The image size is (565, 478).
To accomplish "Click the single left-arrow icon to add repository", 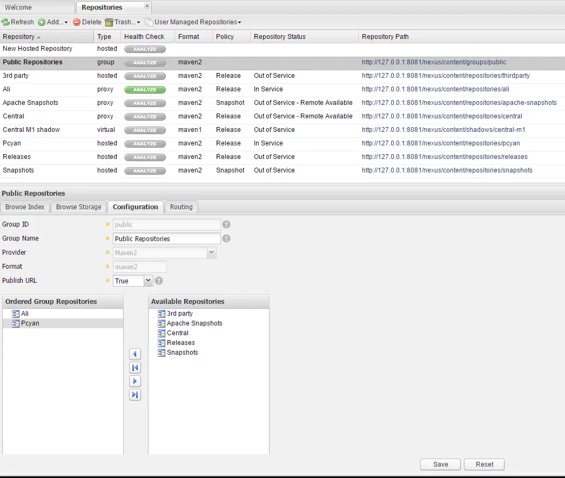I will 135,354.
